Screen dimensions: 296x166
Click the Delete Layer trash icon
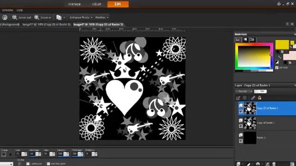click(x=274, y=164)
